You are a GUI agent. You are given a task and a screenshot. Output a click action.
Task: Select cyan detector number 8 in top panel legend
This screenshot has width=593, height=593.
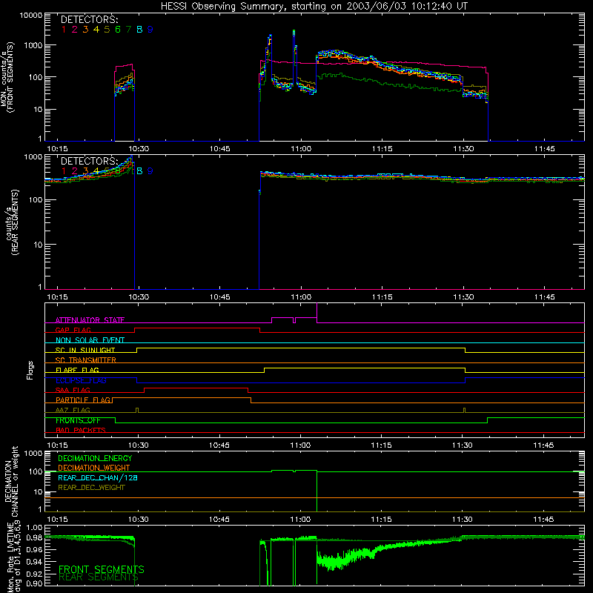(x=139, y=29)
